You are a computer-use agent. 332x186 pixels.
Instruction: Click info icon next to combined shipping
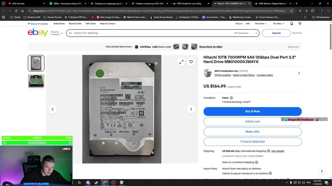[257, 162]
